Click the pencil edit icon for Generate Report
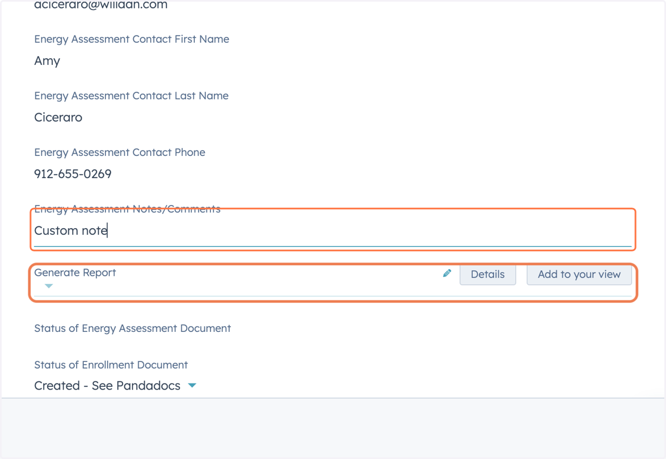The width and height of the screenshot is (666, 459). click(447, 273)
